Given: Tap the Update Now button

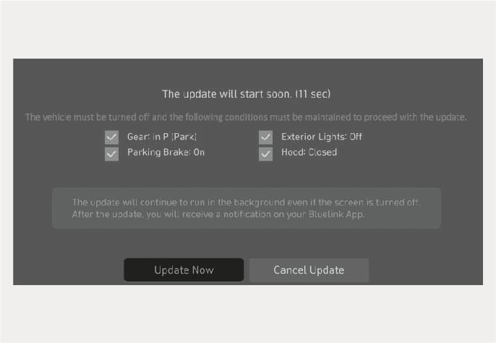Looking at the screenshot, I should pos(184,270).
